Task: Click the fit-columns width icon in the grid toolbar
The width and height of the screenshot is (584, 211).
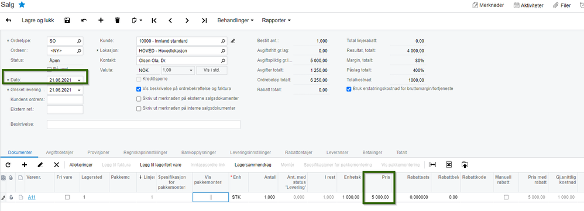Action: coord(433,164)
